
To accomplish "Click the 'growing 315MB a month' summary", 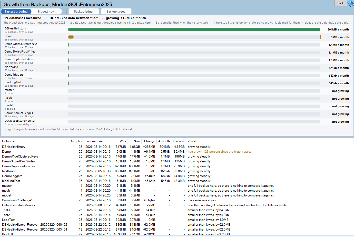I will pyautogui.click(x=126, y=18).
